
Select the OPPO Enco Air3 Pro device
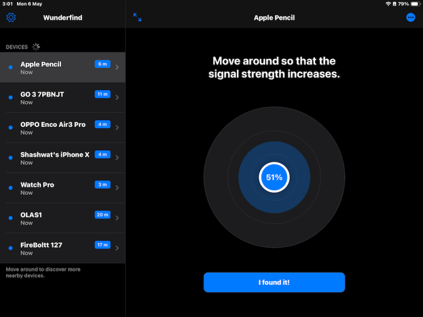pyautogui.click(x=62, y=128)
